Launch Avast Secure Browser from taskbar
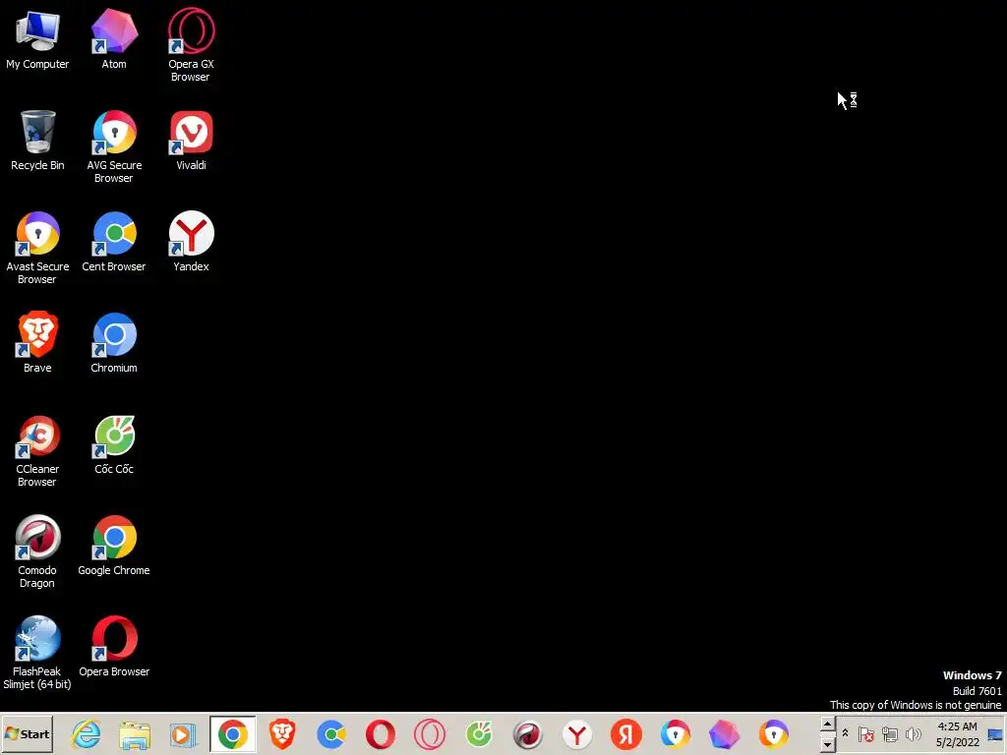The image size is (1007, 755). point(773,734)
